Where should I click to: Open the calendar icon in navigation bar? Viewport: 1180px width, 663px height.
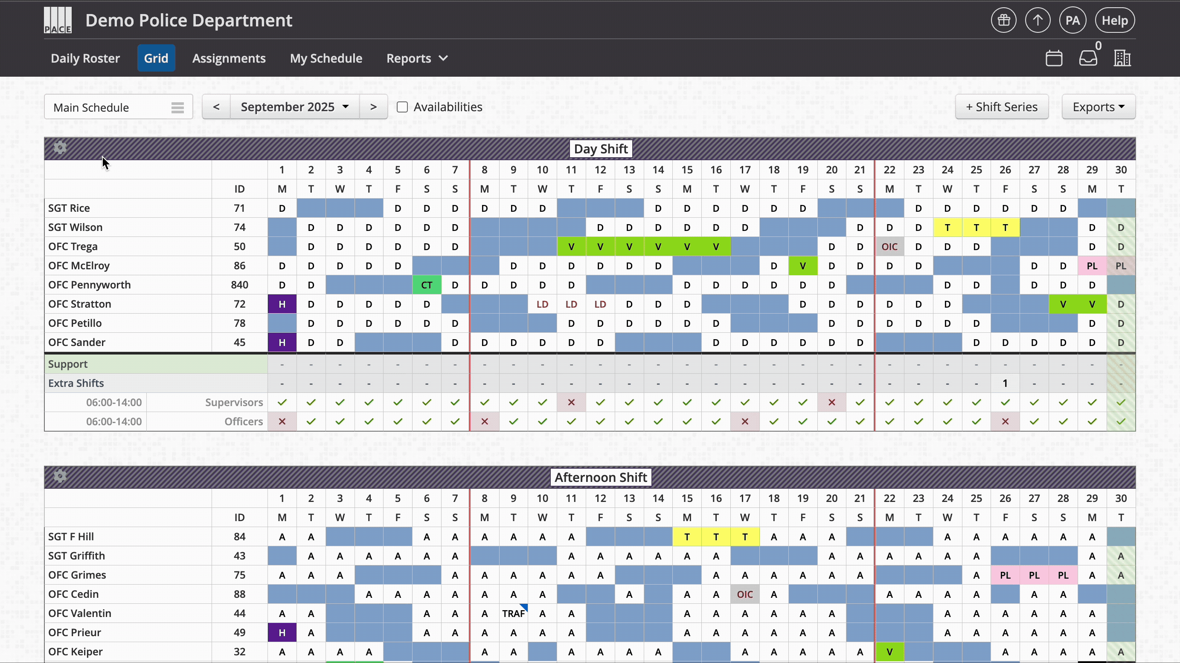point(1054,58)
